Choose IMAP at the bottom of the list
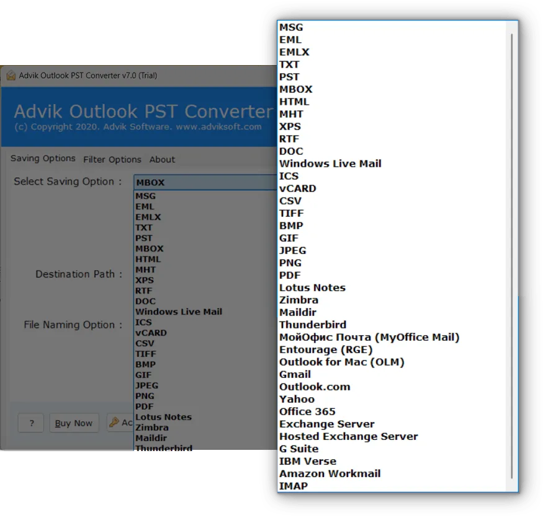 [x=294, y=486]
